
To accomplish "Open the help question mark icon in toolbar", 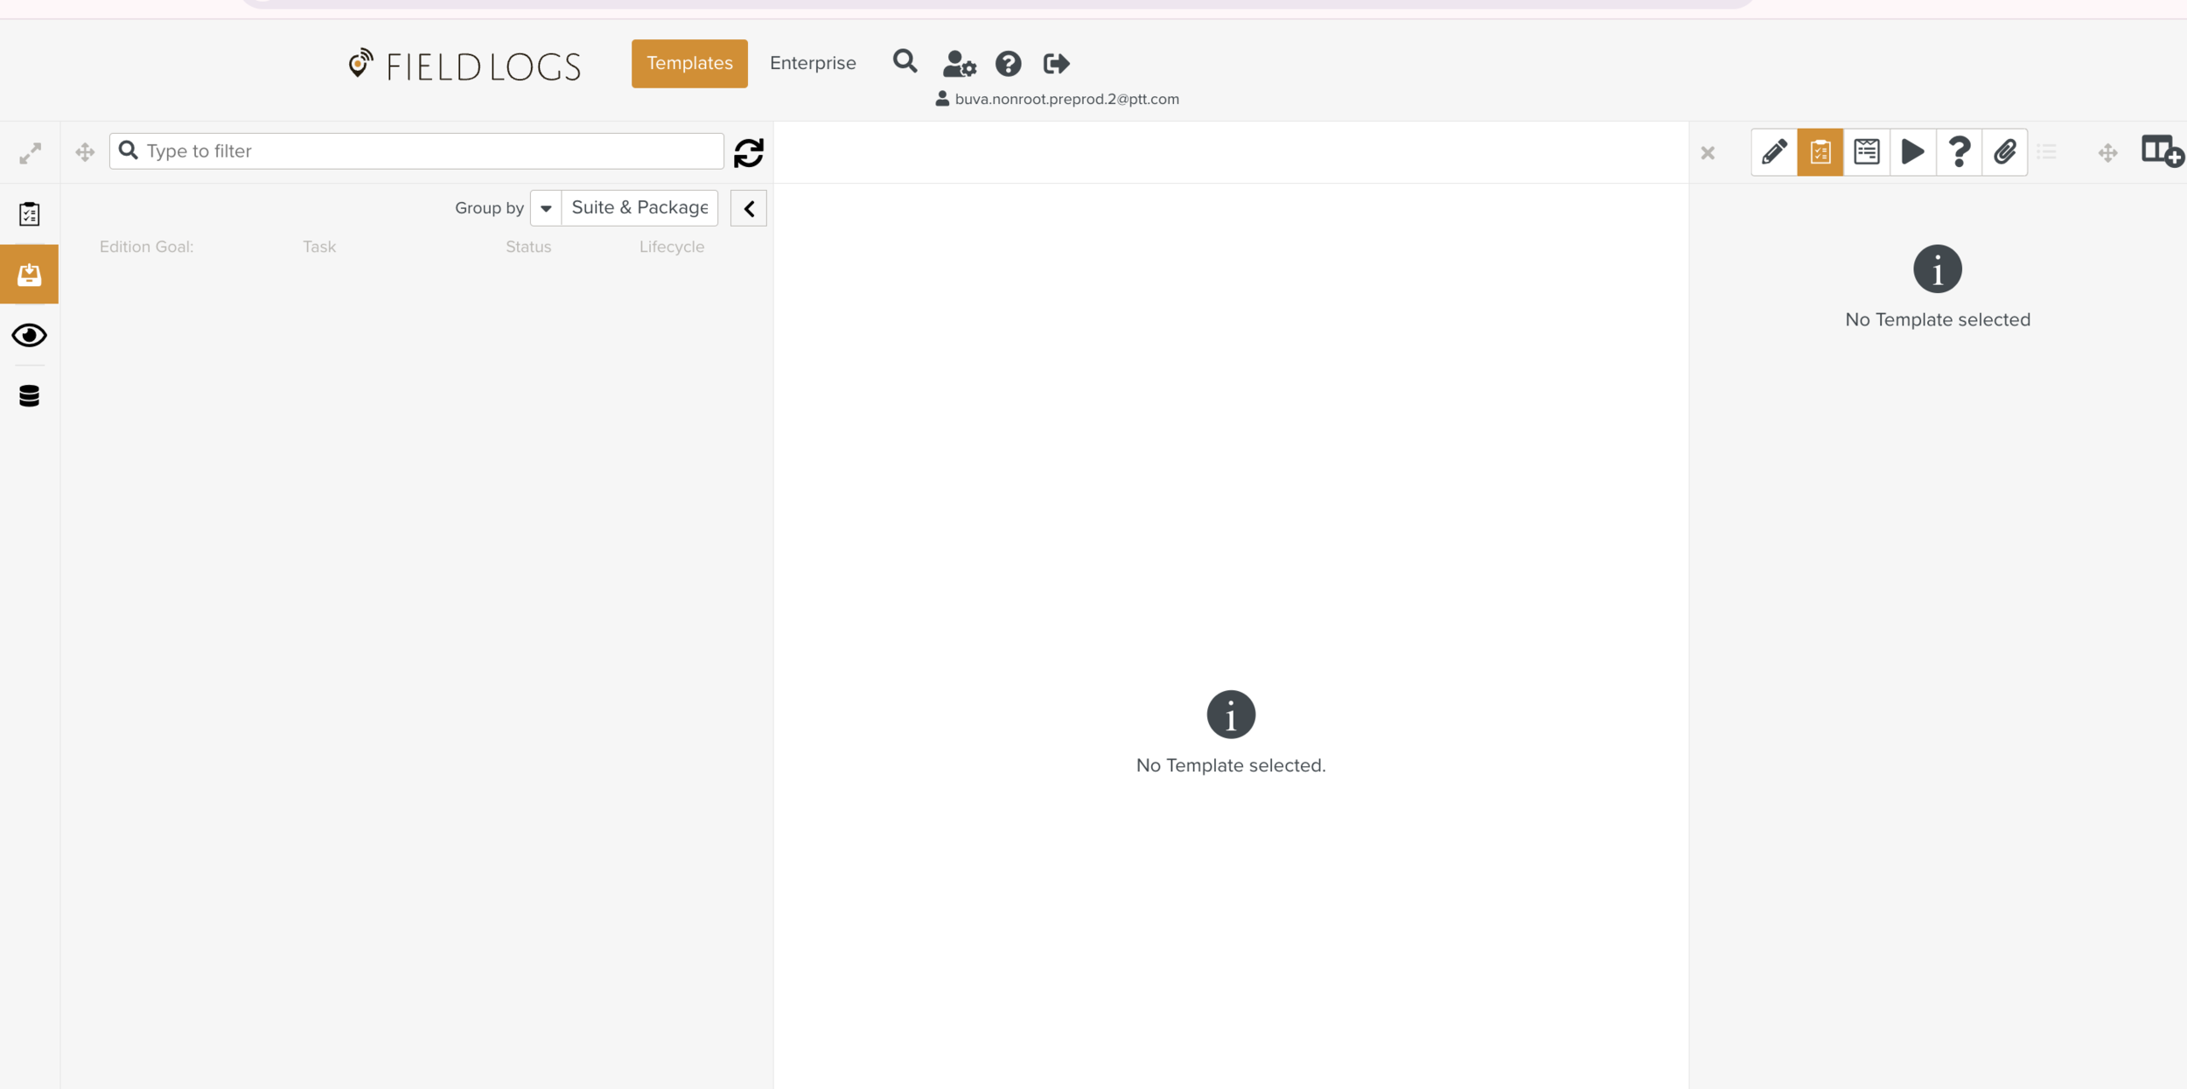I will pos(1959,151).
